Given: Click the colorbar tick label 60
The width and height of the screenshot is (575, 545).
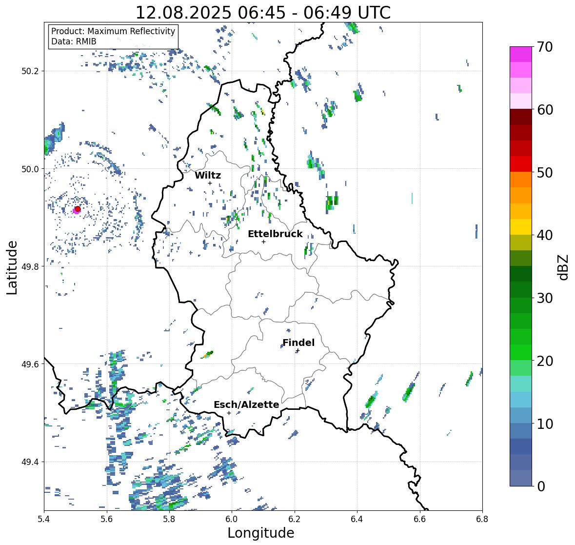Looking at the screenshot, I should tap(545, 110).
